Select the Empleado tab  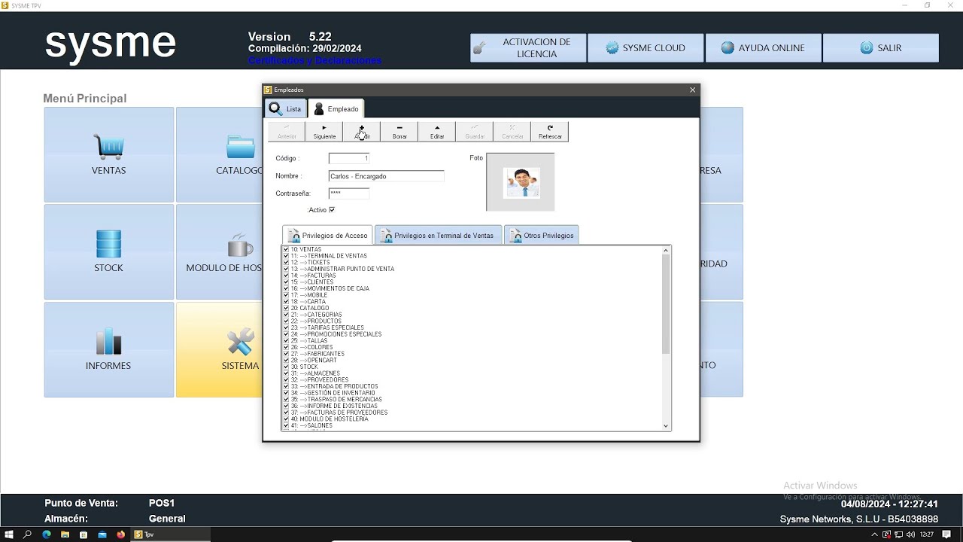pyautogui.click(x=336, y=108)
